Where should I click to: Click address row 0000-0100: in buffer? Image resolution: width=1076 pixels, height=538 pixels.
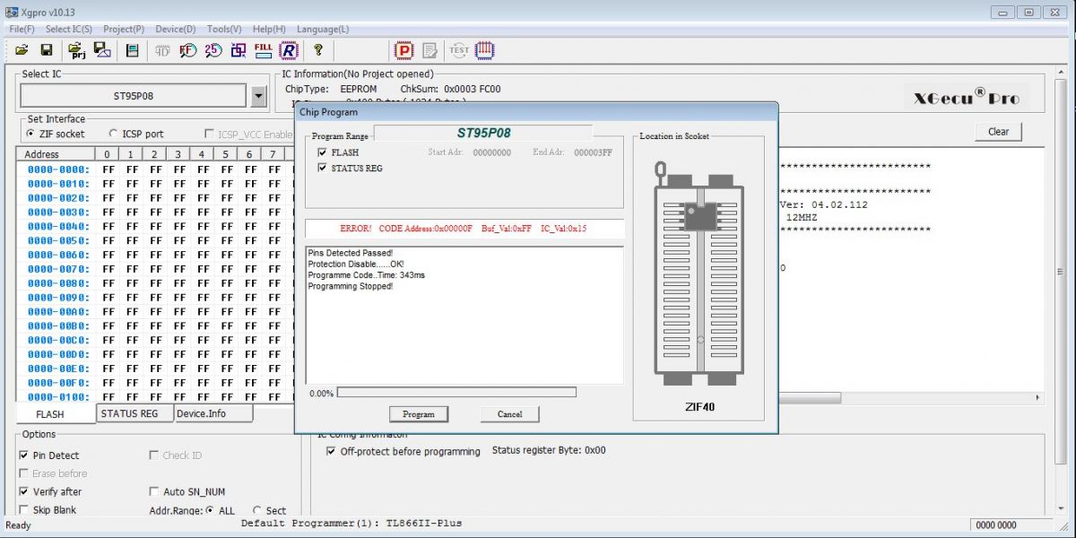coord(58,397)
